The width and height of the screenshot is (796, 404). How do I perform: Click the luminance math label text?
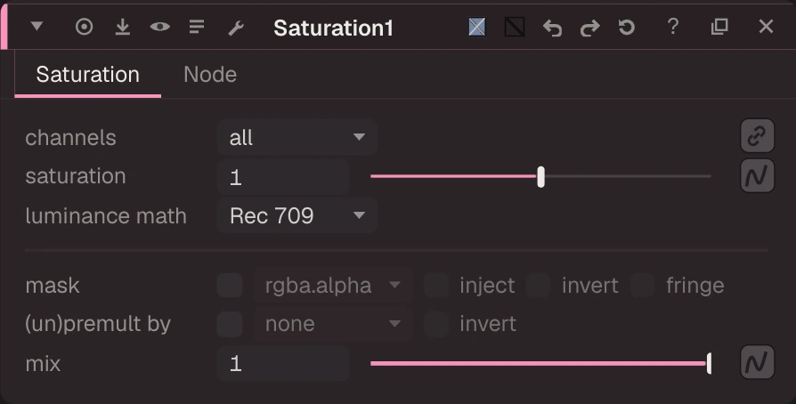point(106,216)
